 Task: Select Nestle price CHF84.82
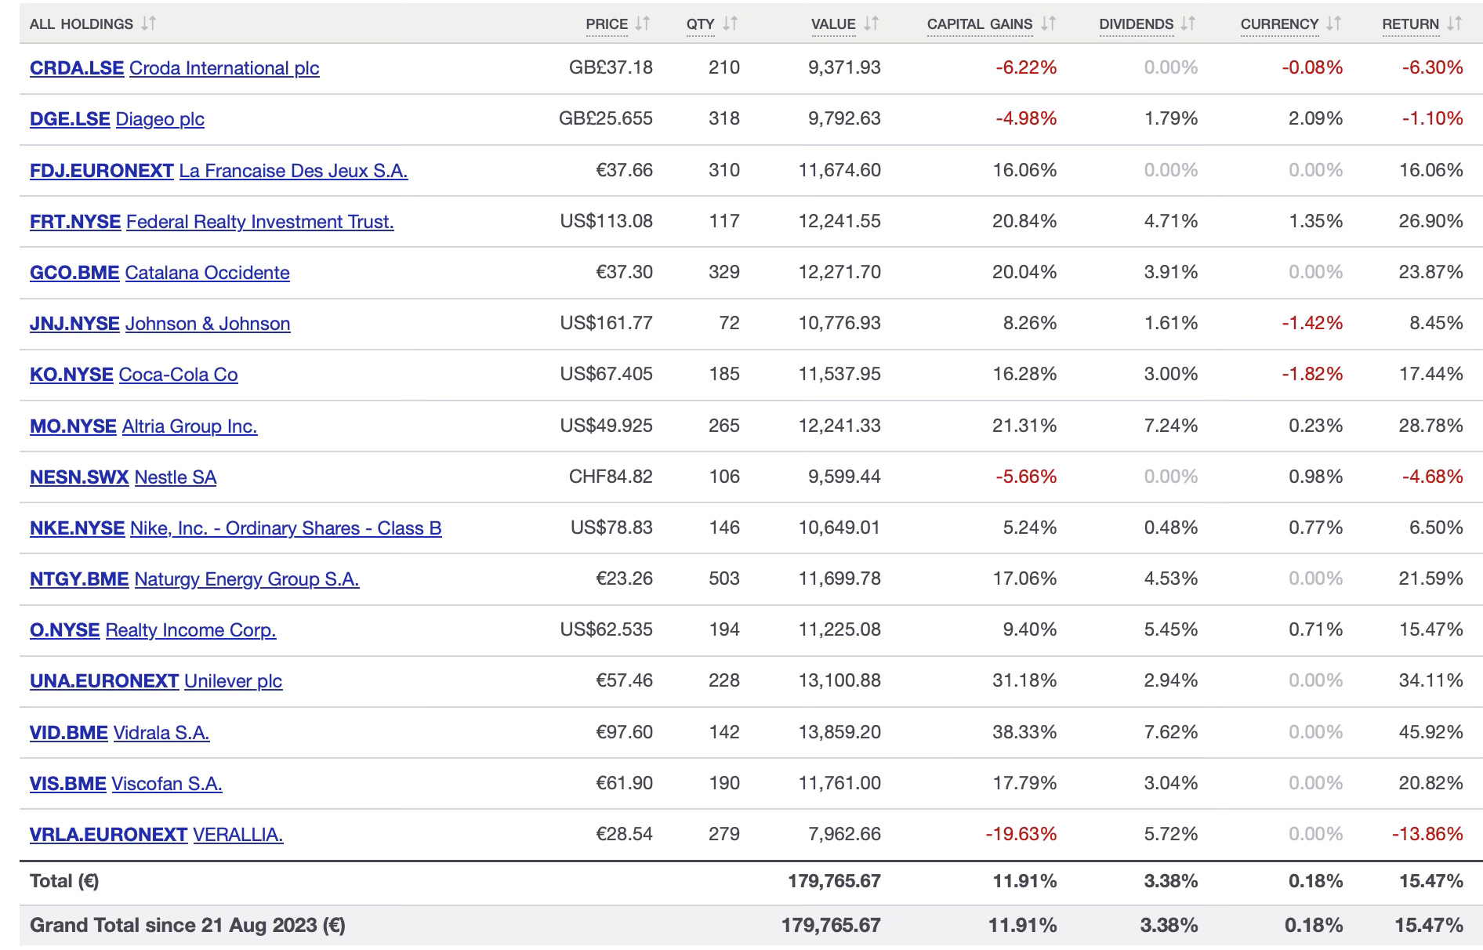pyautogui.click(x=611, y=477)
